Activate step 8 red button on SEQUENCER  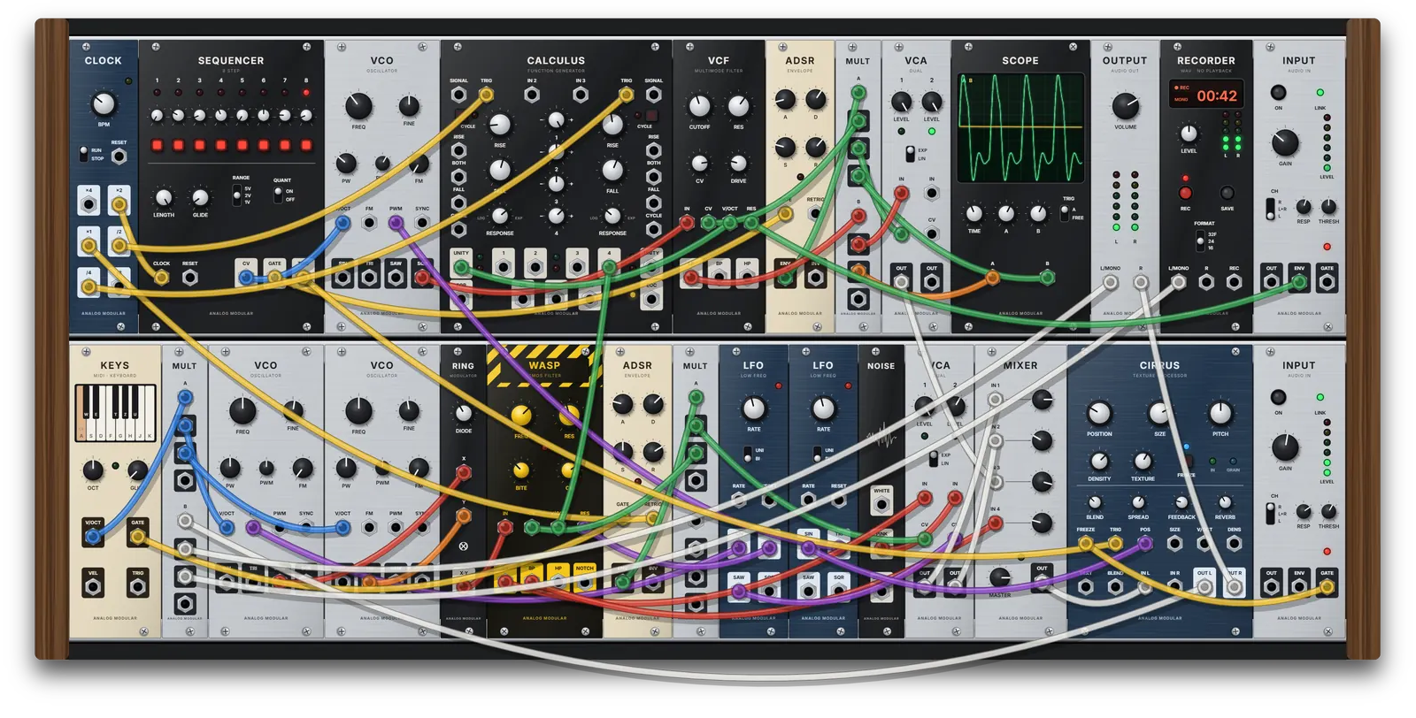(306, 145)
